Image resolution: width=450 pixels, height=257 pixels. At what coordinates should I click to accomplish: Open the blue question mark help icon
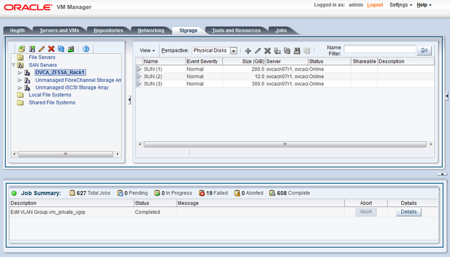(86, 49)
